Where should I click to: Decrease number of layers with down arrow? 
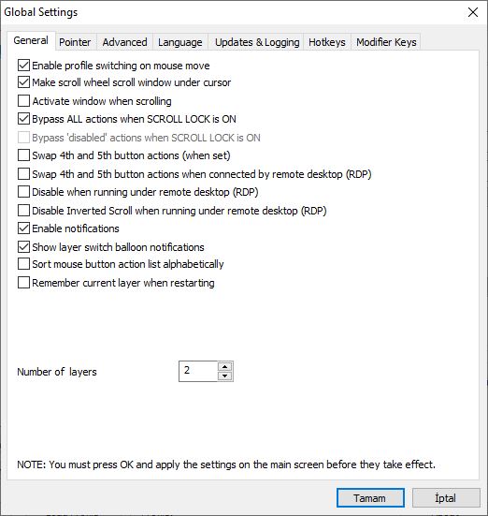[x=224, y=376]
